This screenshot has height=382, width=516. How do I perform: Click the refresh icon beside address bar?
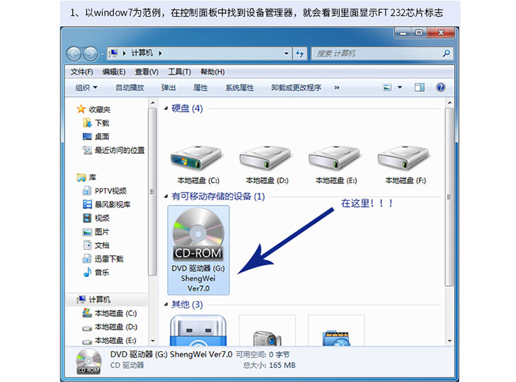click(x=299, y=54)
